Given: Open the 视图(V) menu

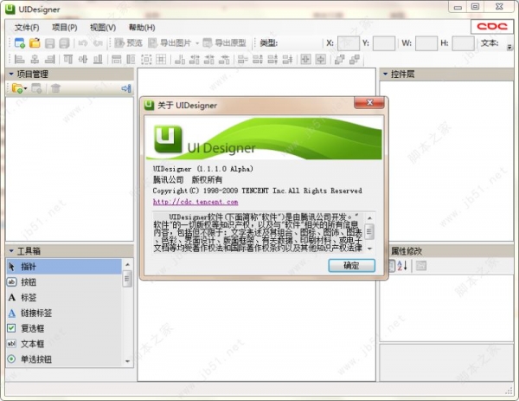Looking at the screenshot, I should click(x=102, y=27).
